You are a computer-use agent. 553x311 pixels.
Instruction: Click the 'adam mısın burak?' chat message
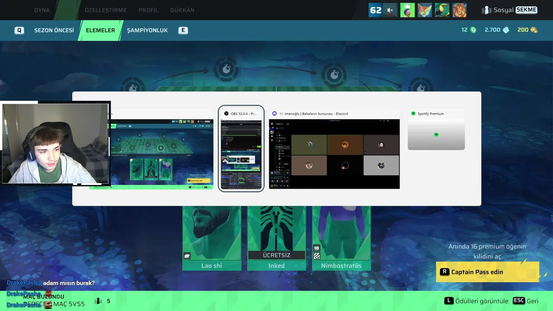click(69, 283)
